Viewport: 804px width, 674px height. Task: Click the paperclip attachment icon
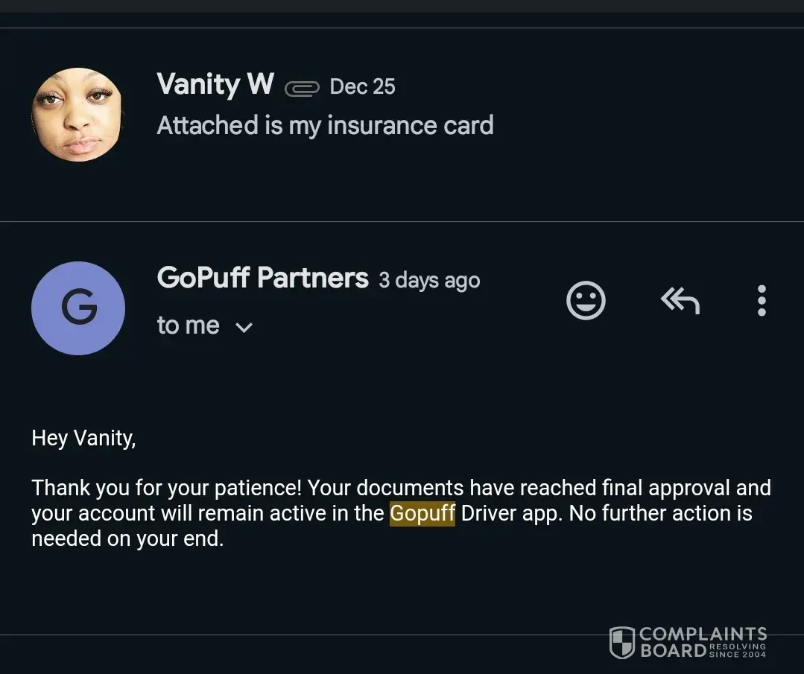[x=302, y=88]
